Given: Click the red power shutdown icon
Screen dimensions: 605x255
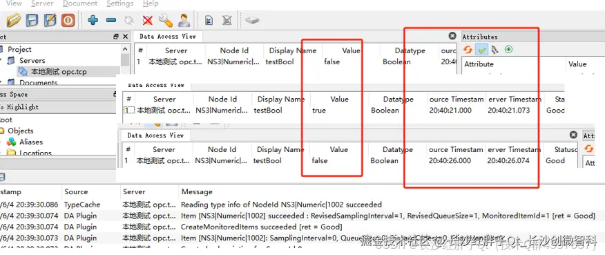Looking at the screenshot, I should (x=68, y=20).
